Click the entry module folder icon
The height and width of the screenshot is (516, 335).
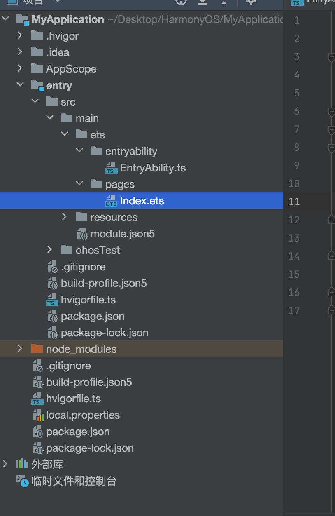click(37, 86)
